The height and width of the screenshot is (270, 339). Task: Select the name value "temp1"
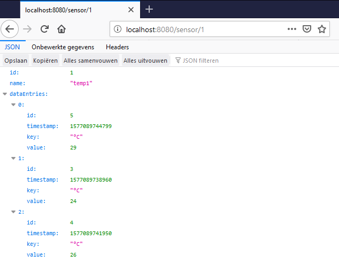[81, 83]
